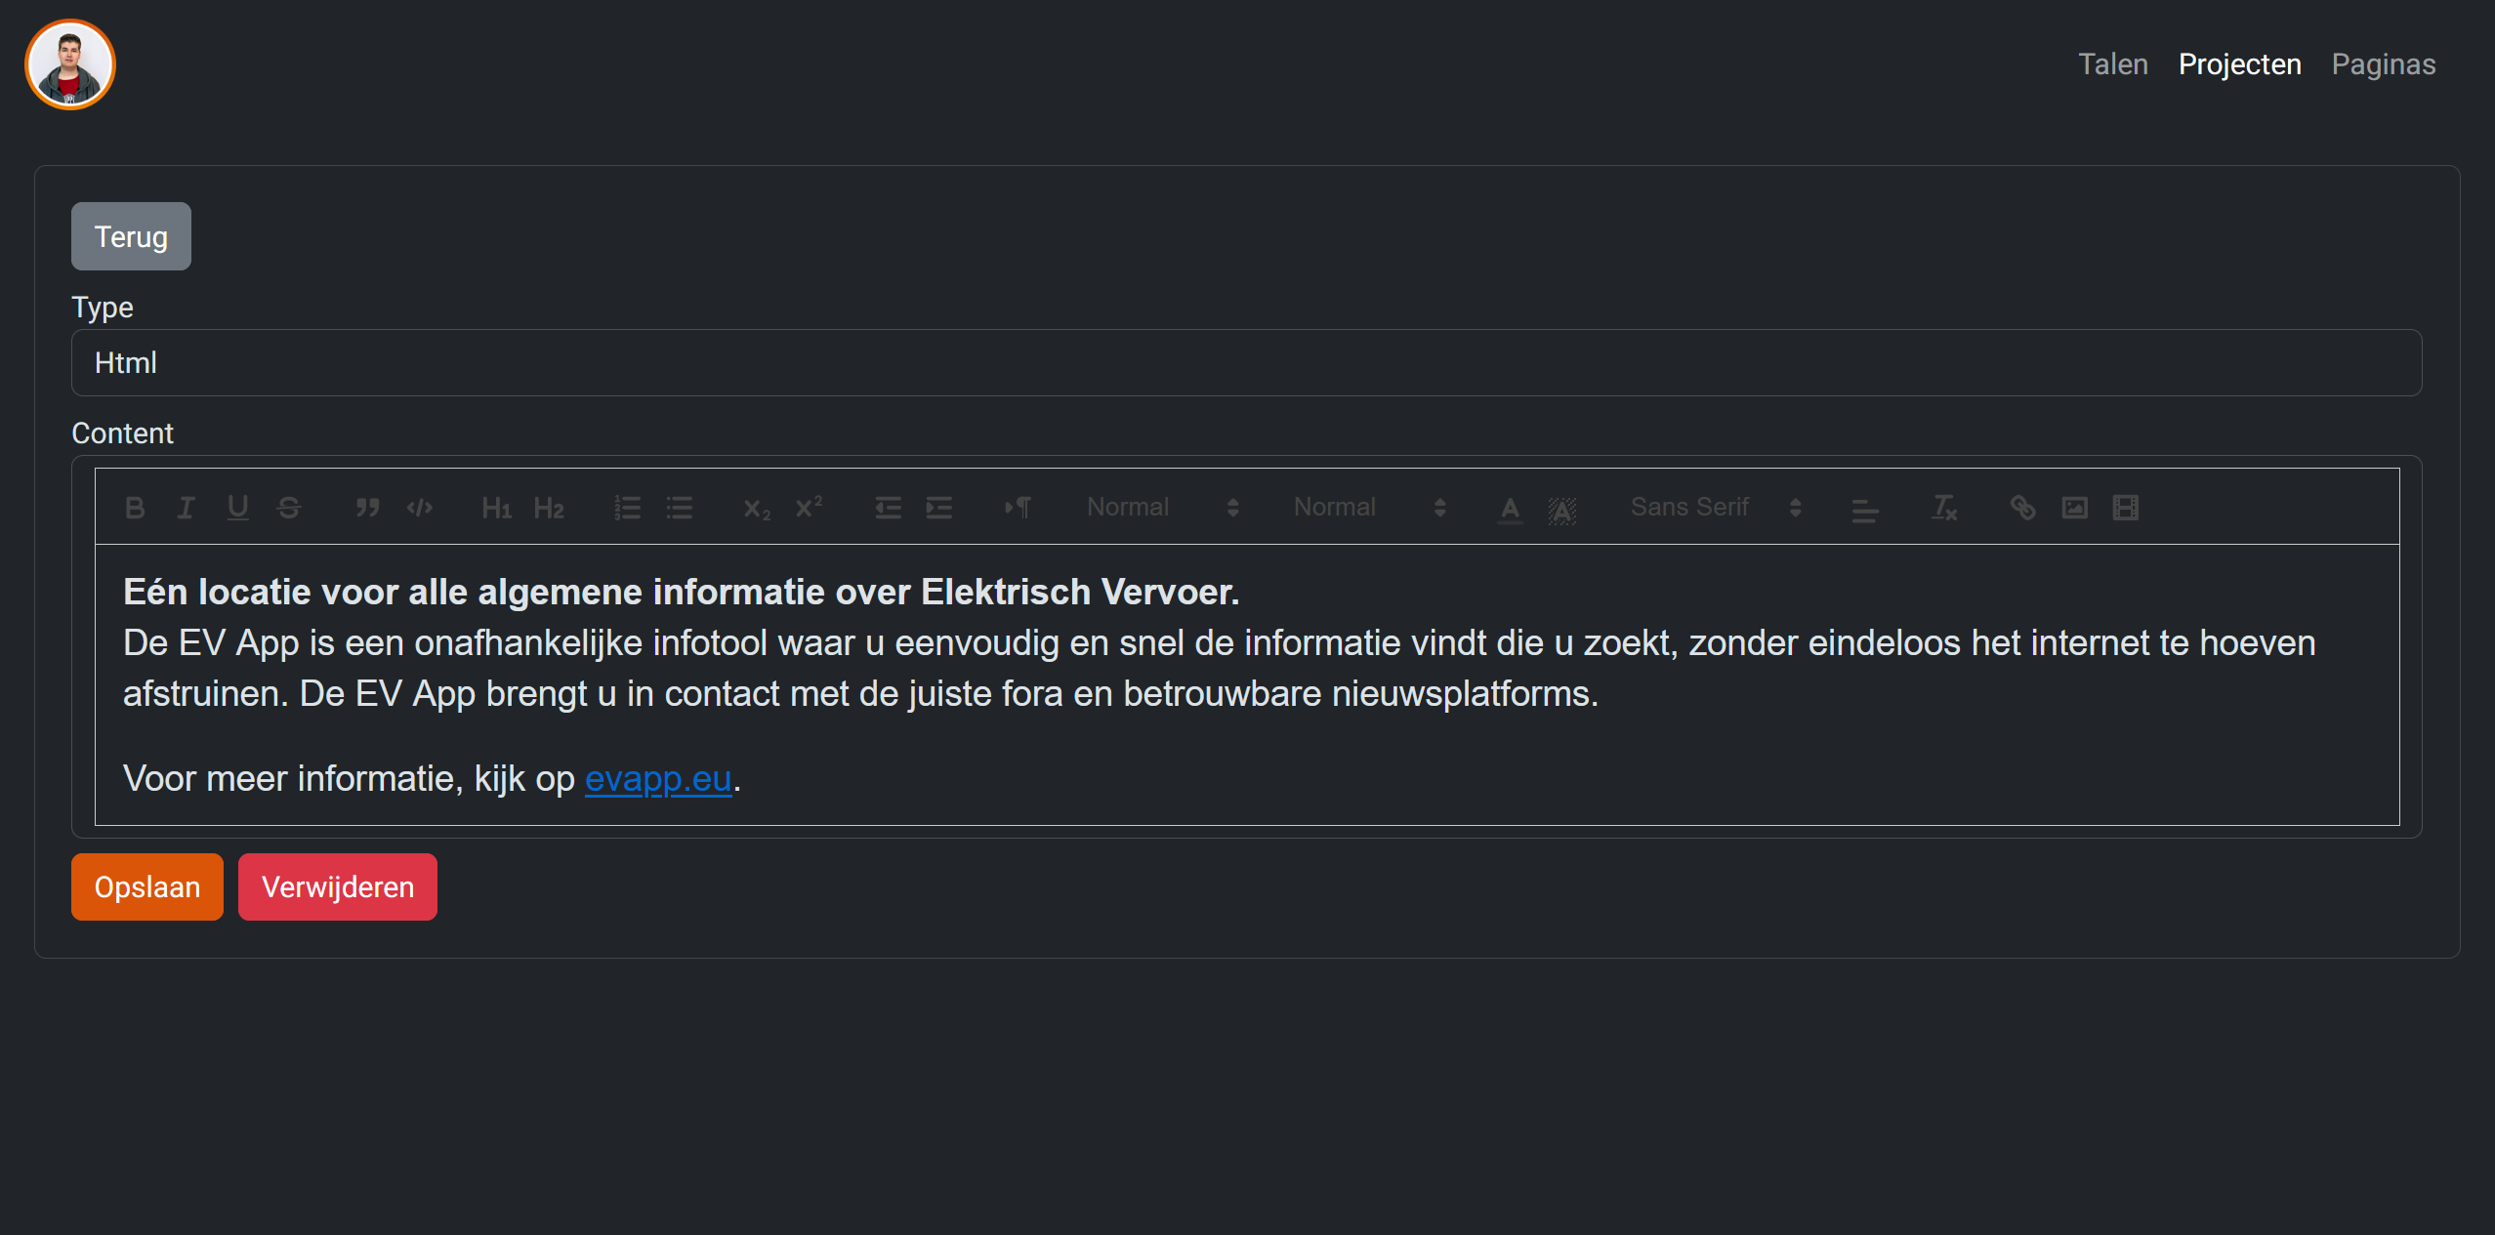The width and height of the screenshot is (2495, 1235).
Task: Toggle underline formatting
Action: tap(237, 508)
